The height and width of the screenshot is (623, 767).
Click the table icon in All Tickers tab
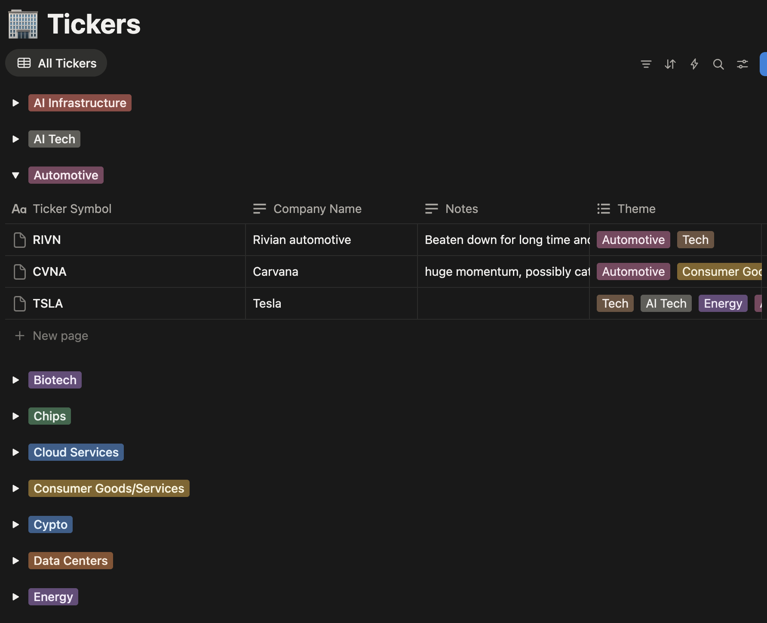[24, 63]
